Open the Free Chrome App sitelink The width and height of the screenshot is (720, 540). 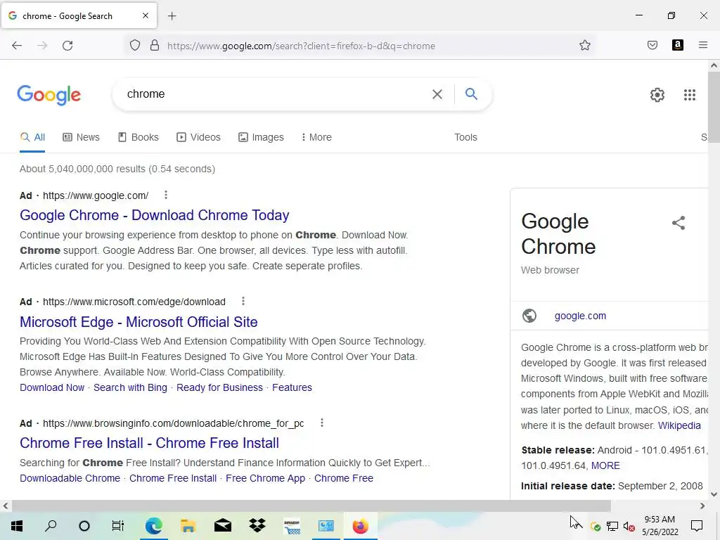coord(265,478)
